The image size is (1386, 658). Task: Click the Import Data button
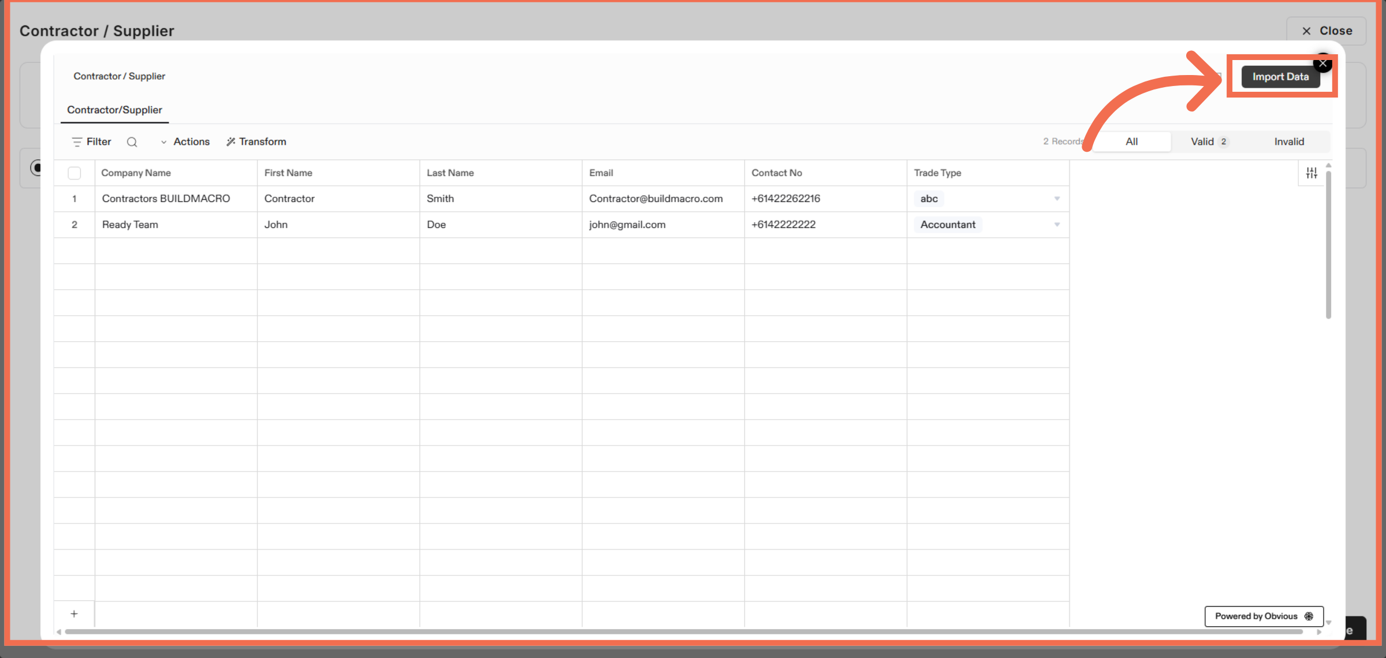pyautogui.click(x=1280, y=76)
